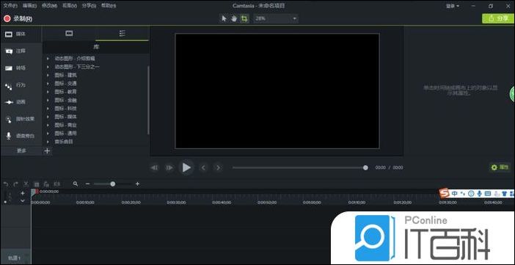
Task: Open the 文件 (File) menu
Action: [10, 6]
